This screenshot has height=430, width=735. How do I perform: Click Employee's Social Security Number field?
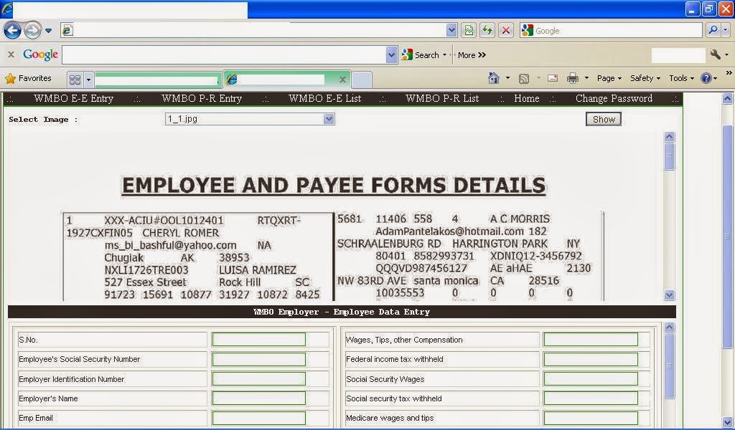[x=258, y=359]
